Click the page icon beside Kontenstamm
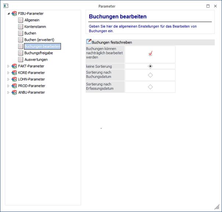Screen dimensions: 222x212 click(21, 27)
